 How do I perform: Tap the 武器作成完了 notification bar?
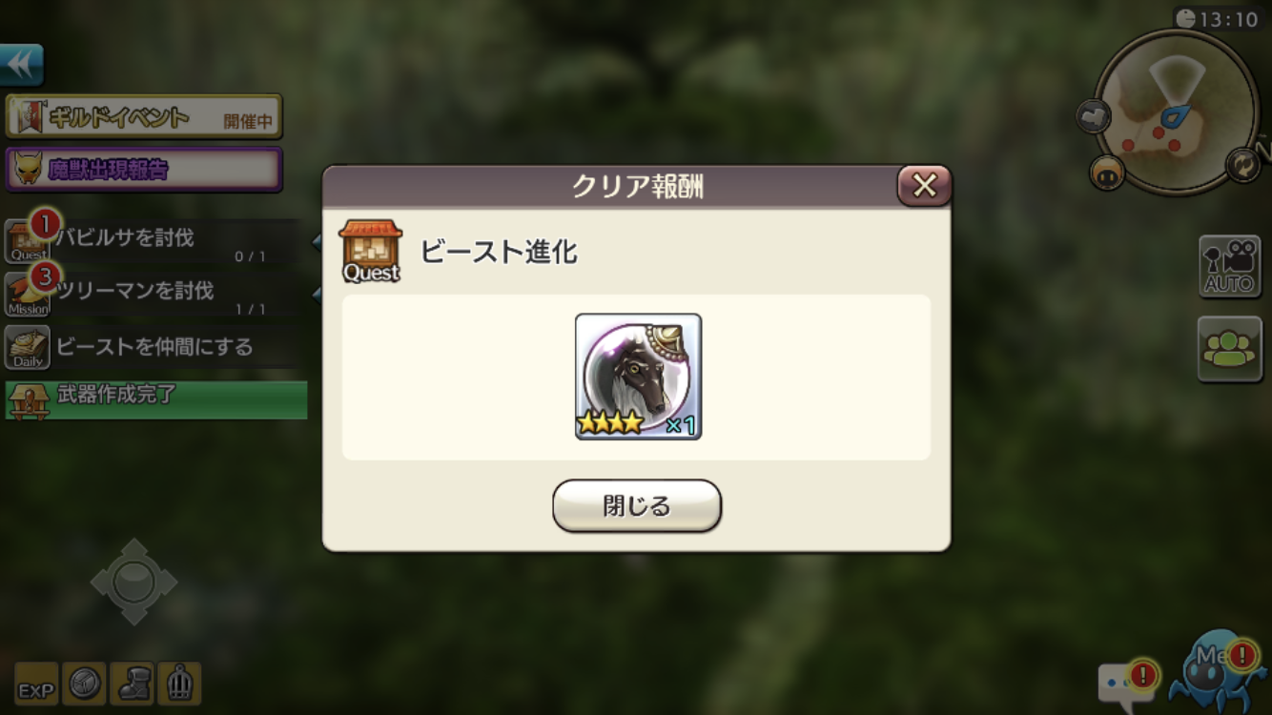pos(156,399)
